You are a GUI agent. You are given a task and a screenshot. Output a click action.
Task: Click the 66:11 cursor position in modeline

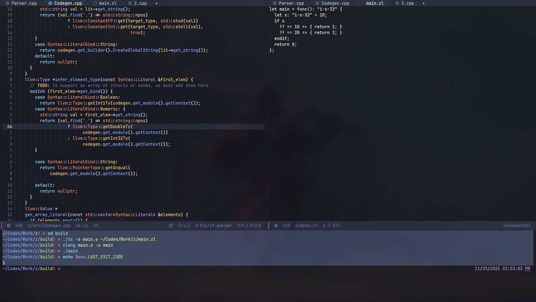coord(81,225)
